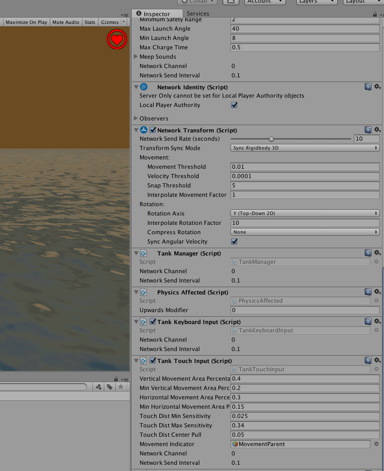
Task: Open gear menu of Network Transform script
Action: point(377,130)
